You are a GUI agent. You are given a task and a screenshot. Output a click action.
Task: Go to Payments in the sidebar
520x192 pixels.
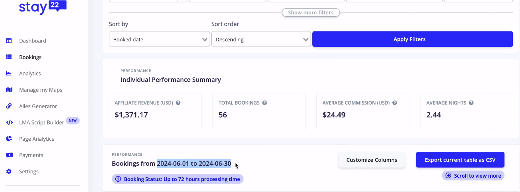31,155
